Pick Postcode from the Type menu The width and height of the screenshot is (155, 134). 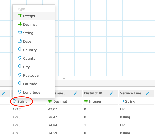pyautogui.click(x=34, y=75)
